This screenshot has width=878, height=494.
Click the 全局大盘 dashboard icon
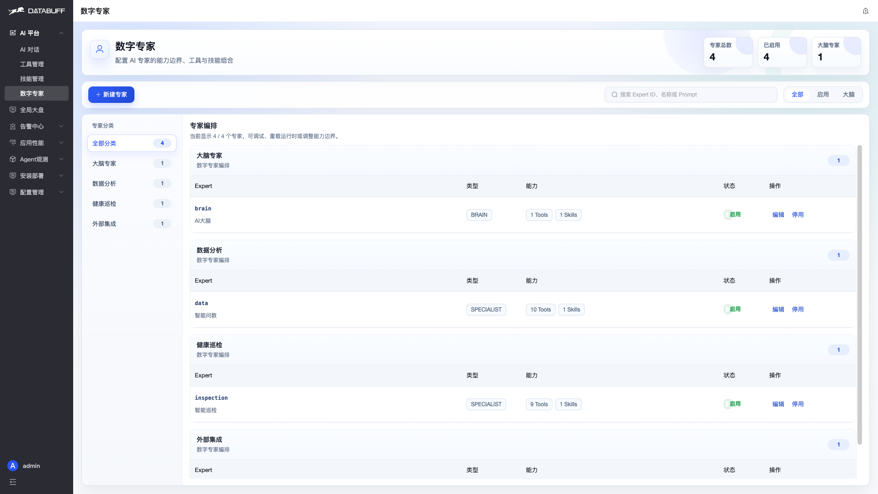click(13, 110)
